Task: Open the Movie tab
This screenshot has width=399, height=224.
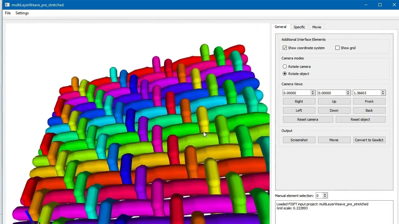Action: 317,27
